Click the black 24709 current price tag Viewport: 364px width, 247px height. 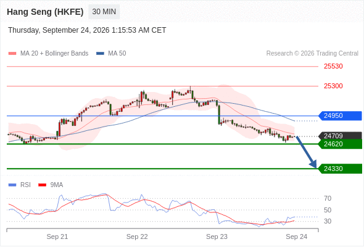tap(340, 136)
